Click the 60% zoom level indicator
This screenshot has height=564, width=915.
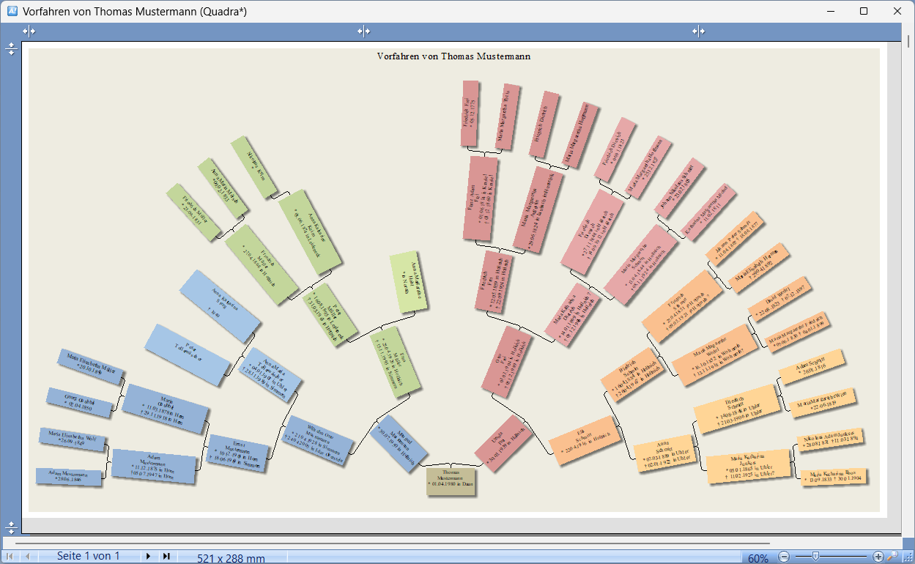click(757, 558)
